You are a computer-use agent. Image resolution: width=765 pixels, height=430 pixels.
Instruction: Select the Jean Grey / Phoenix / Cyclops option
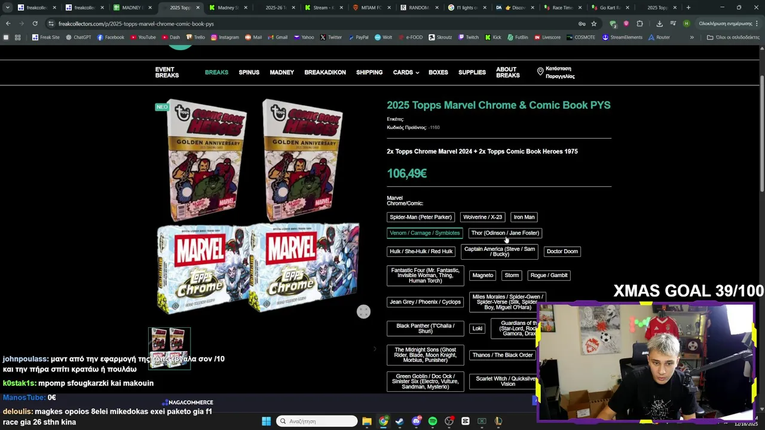coord(425,302)
